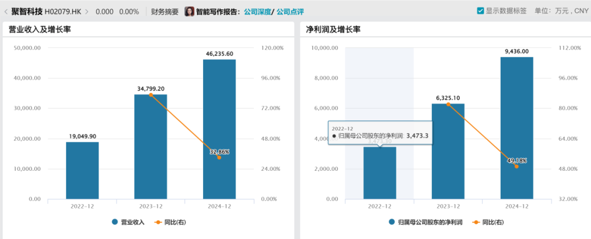Click the 2022-12 revenue bar
The height and width of the screenshot is (239, 591).
click(x=82, y=170)
